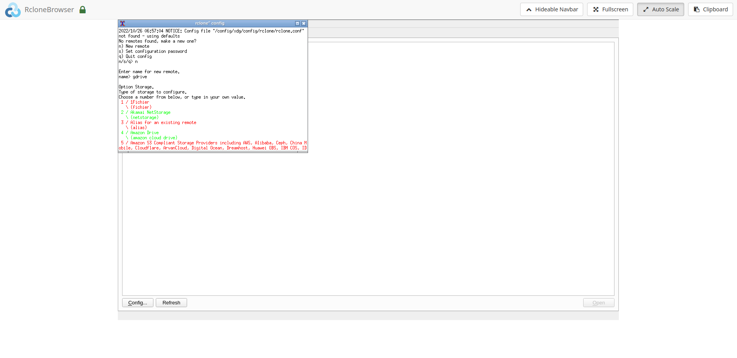737x358 pixels.
Task: Click the Fullscreen crossed-arrows icon
Action: pyautogui.click(x=596, y=9)
